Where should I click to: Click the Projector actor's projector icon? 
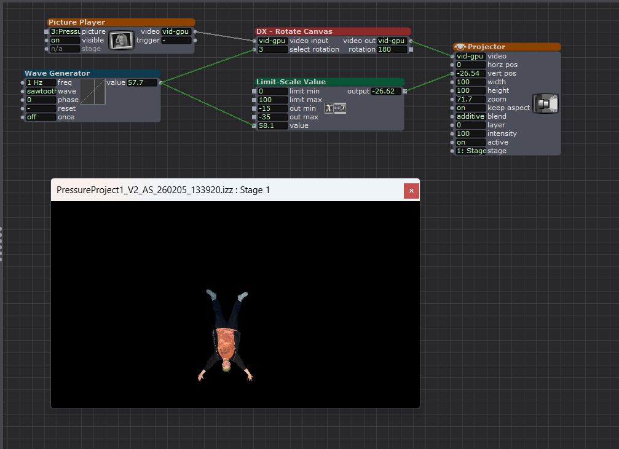(x=545, y=104)
